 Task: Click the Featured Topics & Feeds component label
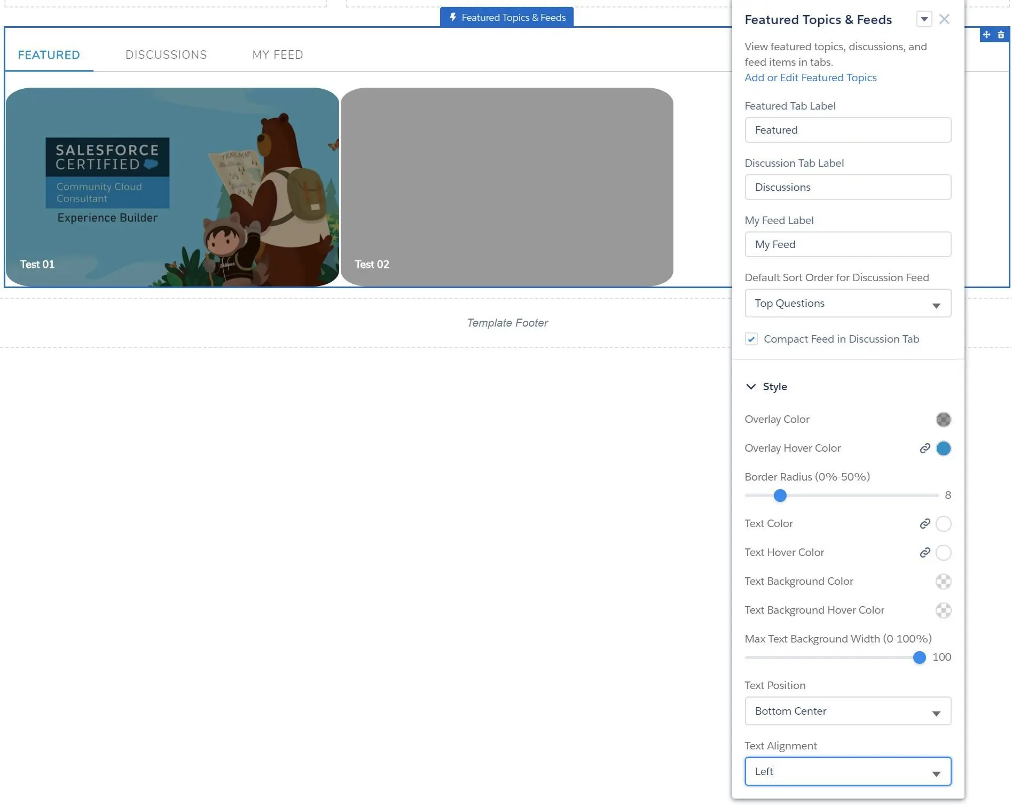click(x=507, y=18)
